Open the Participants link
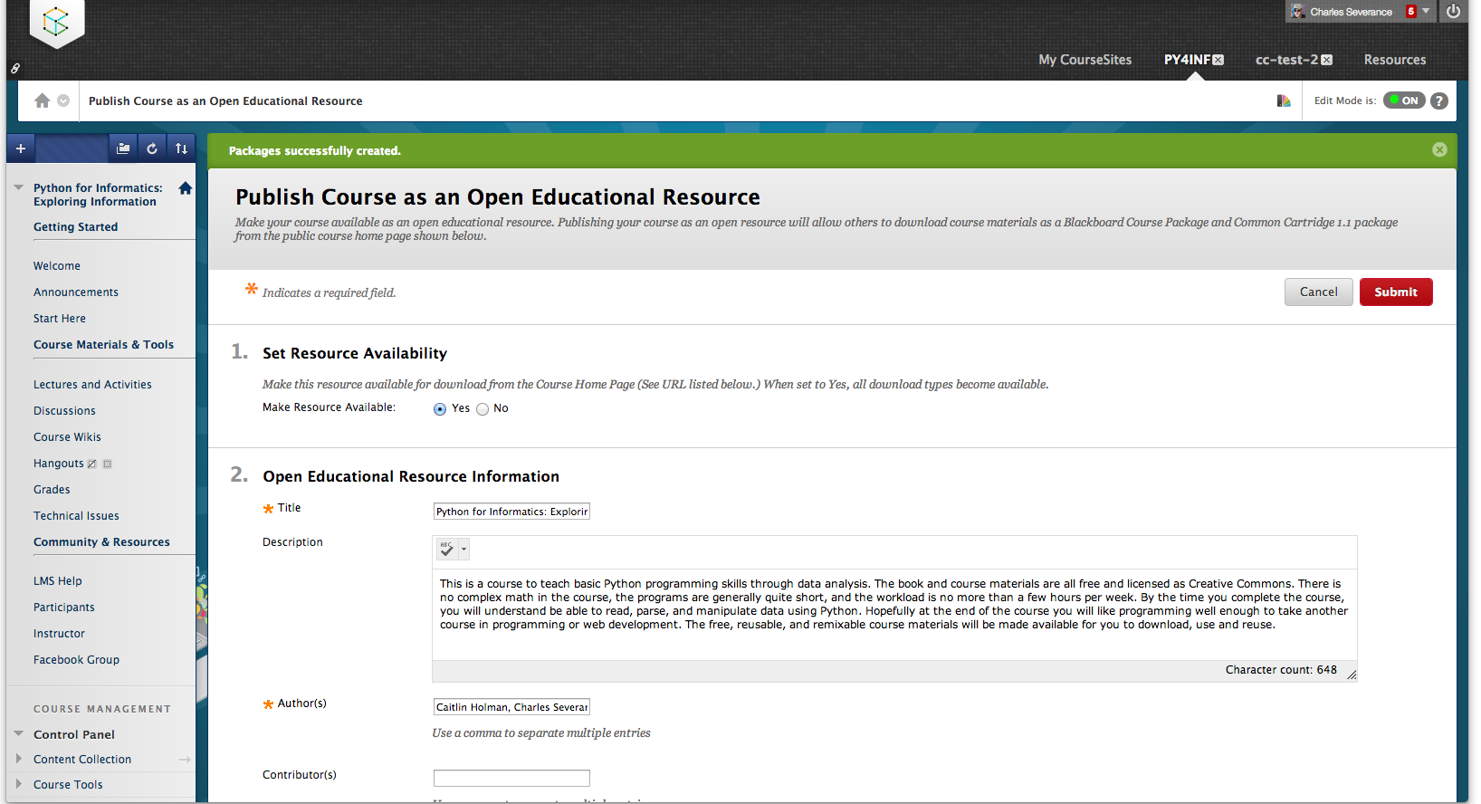The width and height of the screenshot is (1481, 804). click(64, 608)
